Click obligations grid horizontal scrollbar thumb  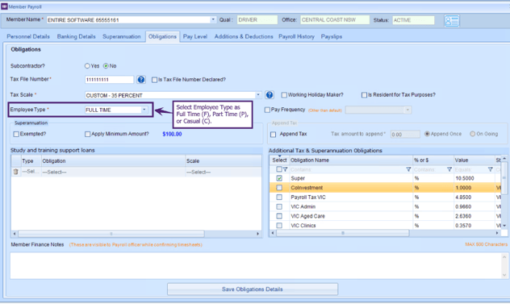click(342, 233)
